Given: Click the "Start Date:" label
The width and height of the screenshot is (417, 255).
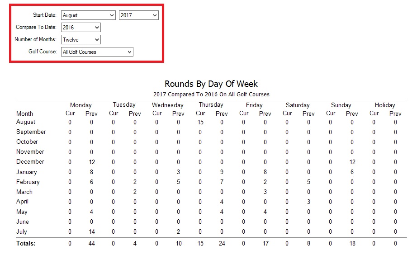Looking at the screenshot, I should pyautogui.click(x=45, y=15).
